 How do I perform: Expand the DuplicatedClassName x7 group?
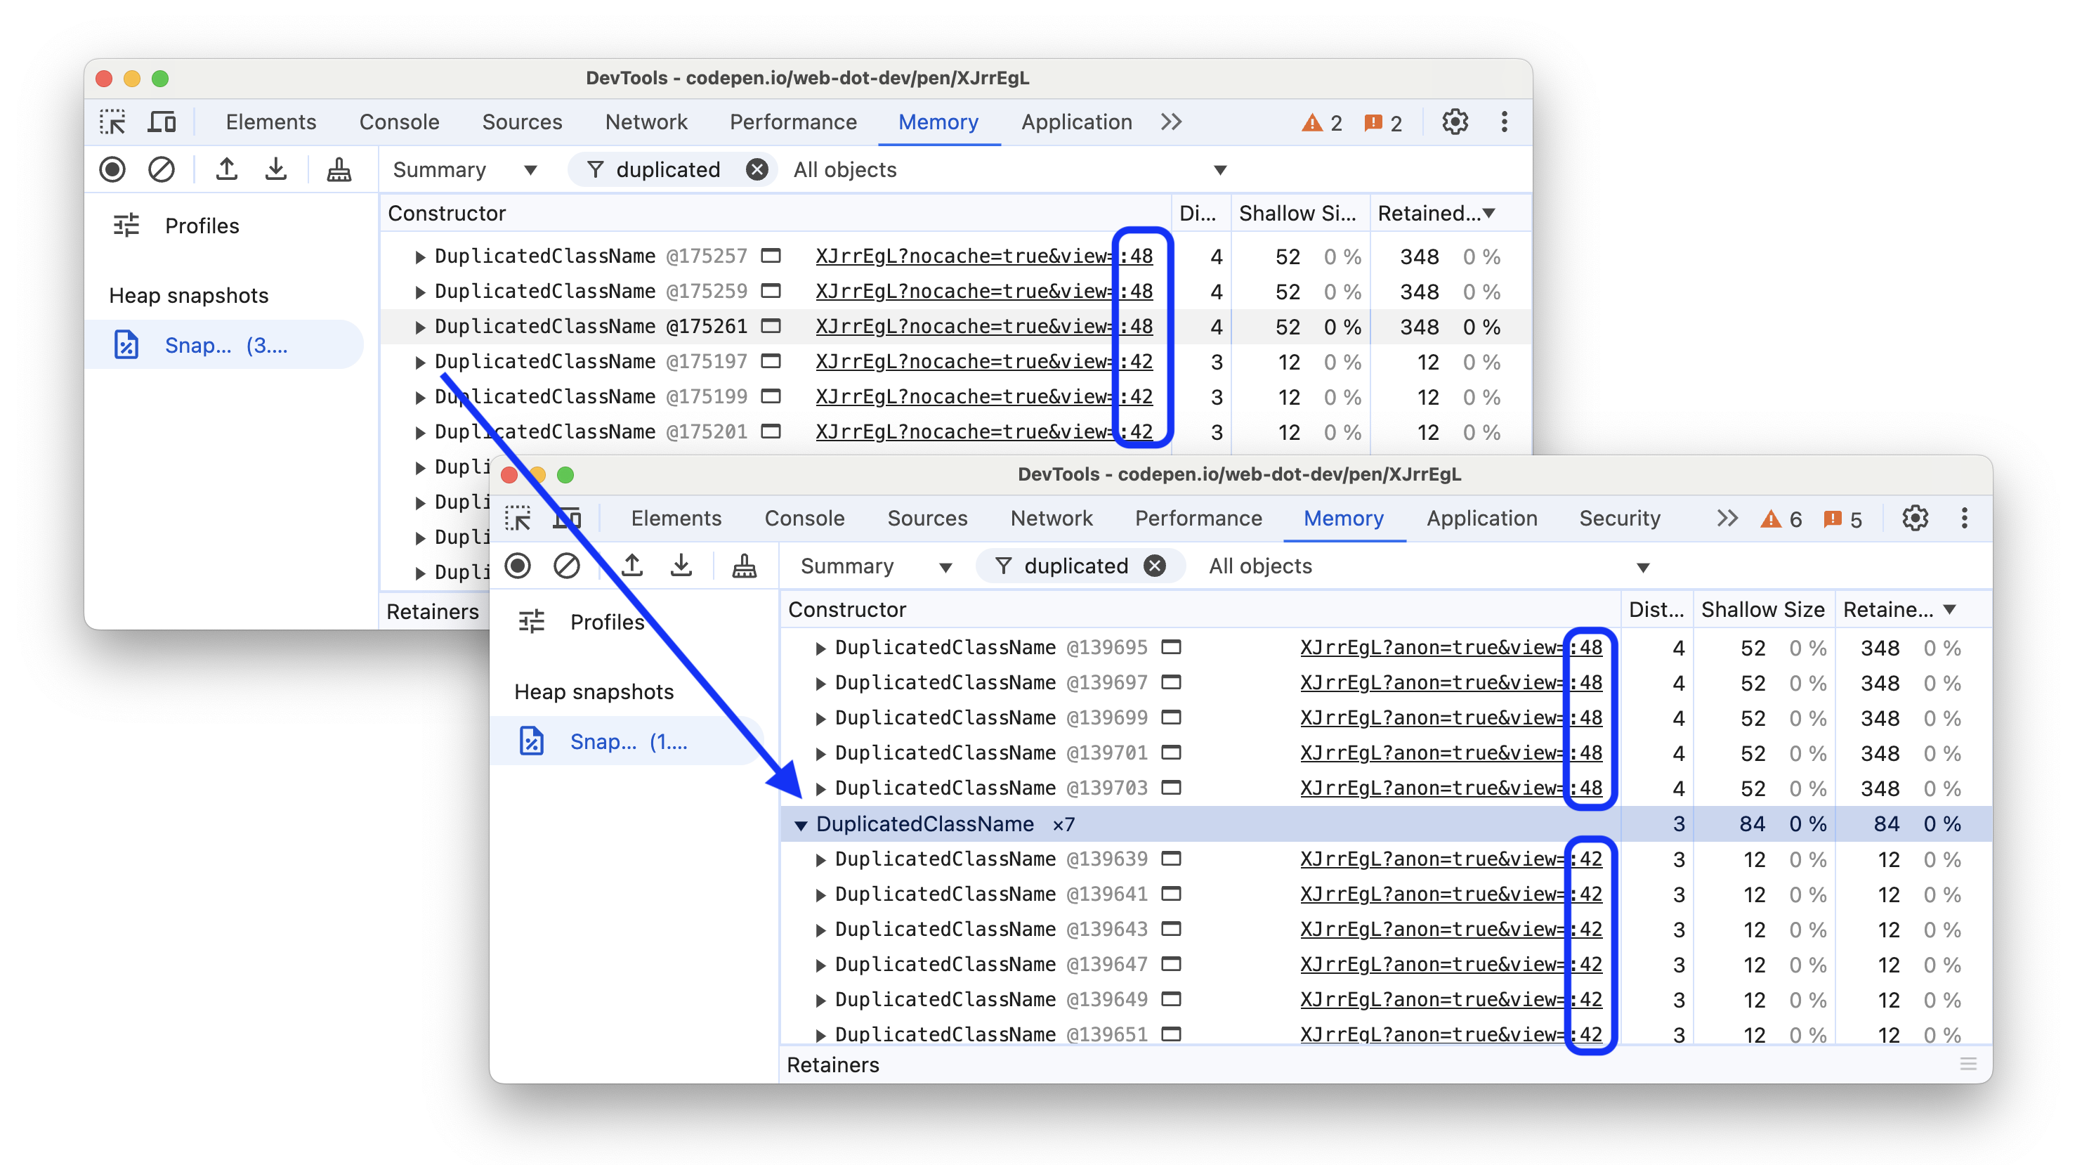797,823
